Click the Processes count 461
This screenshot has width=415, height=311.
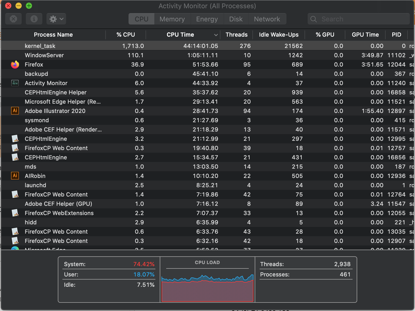pos(345,274)
